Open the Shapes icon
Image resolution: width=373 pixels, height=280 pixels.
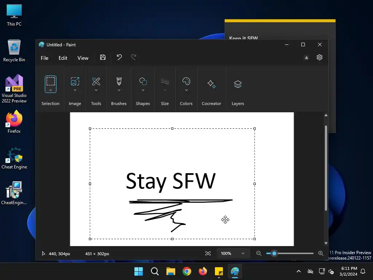tap(143, 81)
